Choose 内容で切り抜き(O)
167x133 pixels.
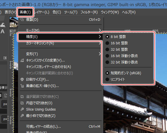pyautogui.click(x=60, y=103)
